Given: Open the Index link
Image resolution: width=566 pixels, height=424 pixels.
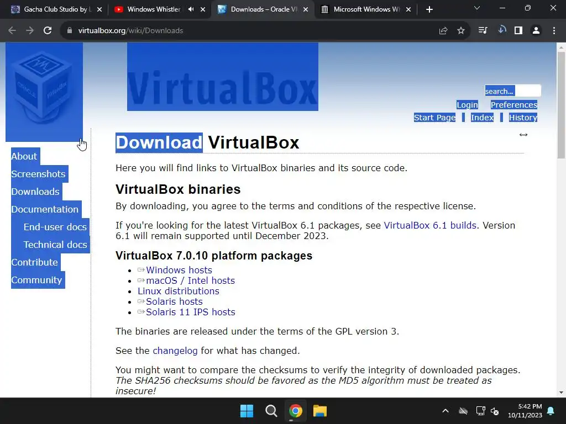Looking at the screenshot, I should click(x=482, y=117).
